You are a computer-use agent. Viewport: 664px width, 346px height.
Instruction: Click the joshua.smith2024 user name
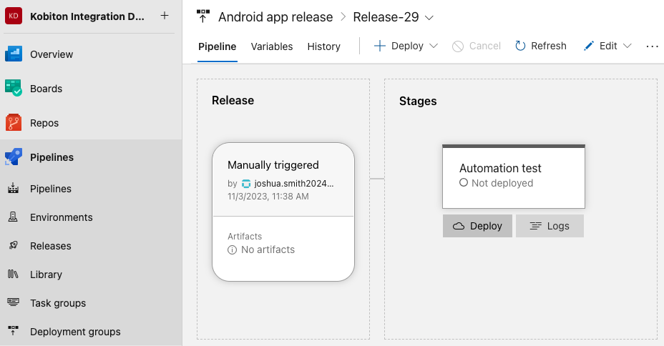[294, 184]
